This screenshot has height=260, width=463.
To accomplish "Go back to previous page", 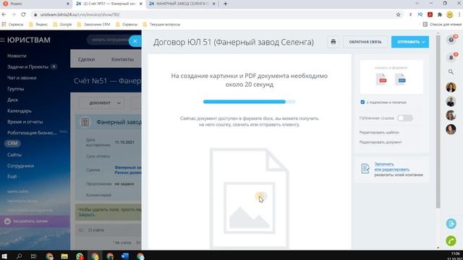I will pyautogui.click(x=4, y=14).
